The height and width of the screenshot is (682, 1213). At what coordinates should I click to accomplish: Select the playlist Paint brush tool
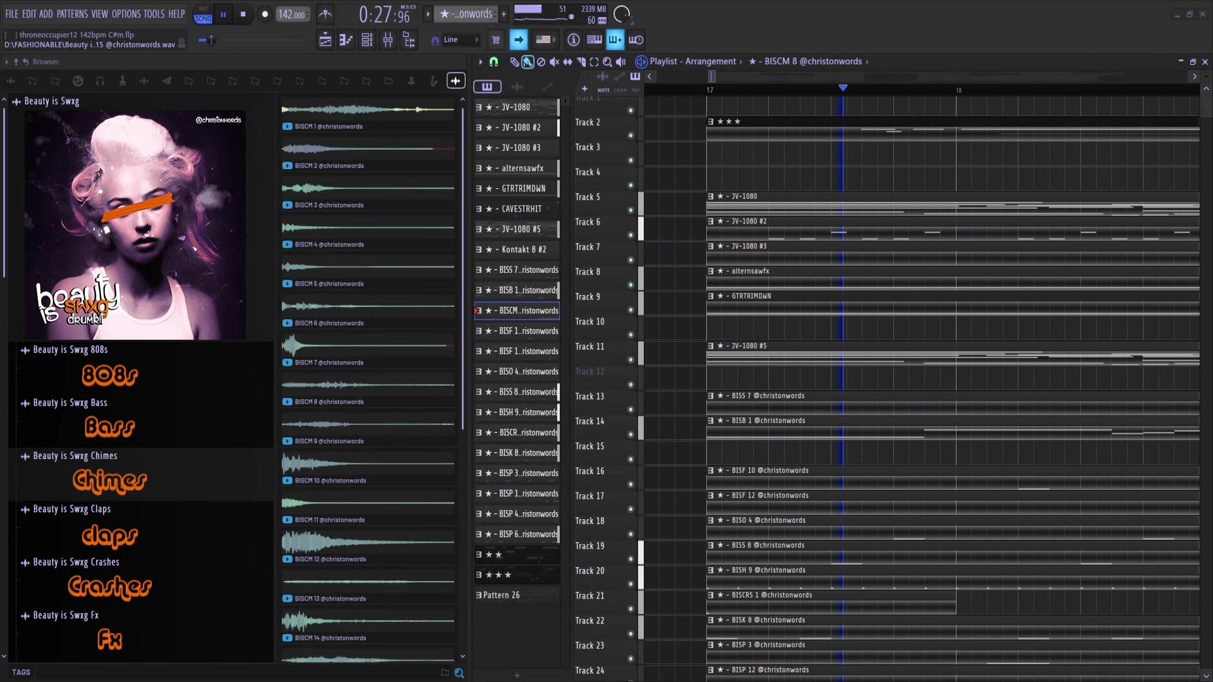(528, 62)
